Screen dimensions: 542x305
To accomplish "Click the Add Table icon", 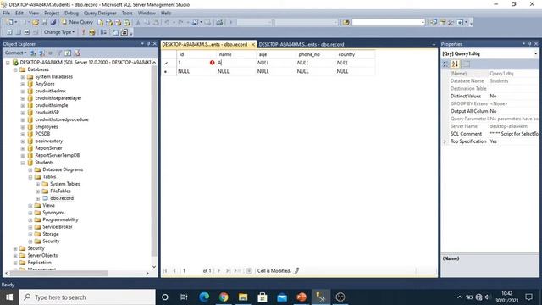I will click(115, 32).
